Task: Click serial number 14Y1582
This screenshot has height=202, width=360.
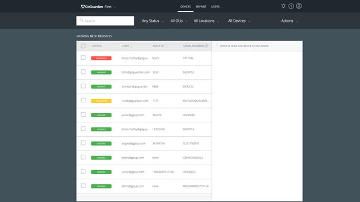Action: 188,58
